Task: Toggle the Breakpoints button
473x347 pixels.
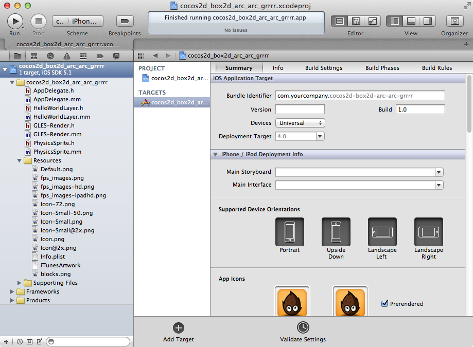Action: pyautogui.click(x=125, y=21)
